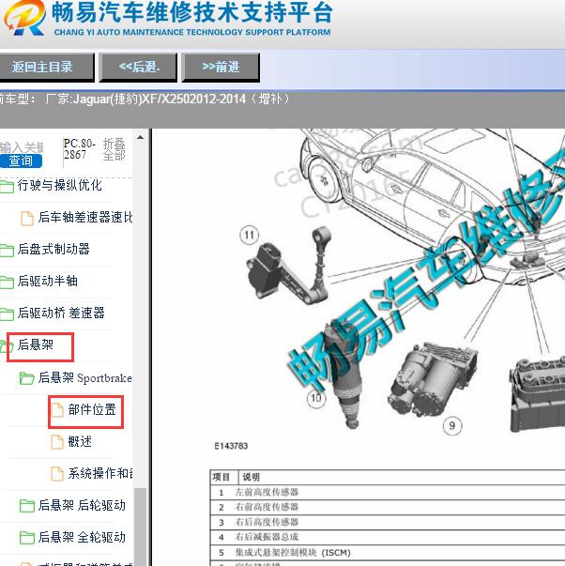565x566 pixels.
Task: Click the air compressor illustration
Action: [434, 379]
